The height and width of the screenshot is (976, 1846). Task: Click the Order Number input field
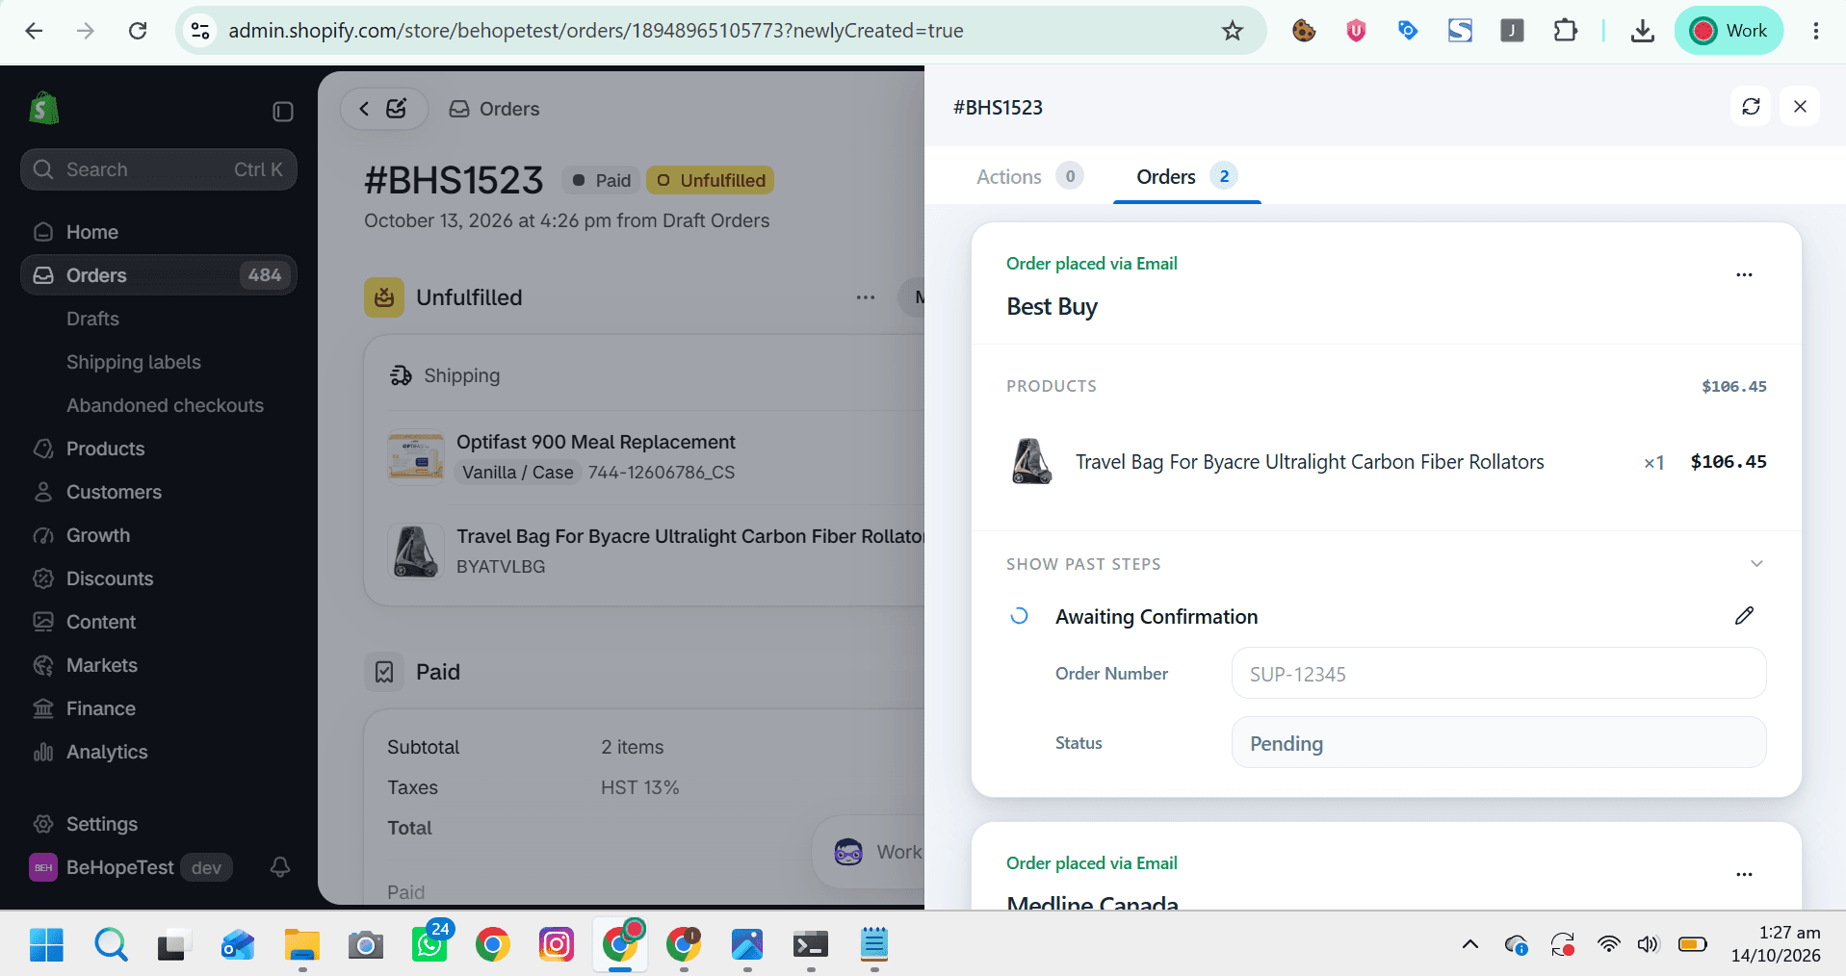click(x=1498, y=674)
